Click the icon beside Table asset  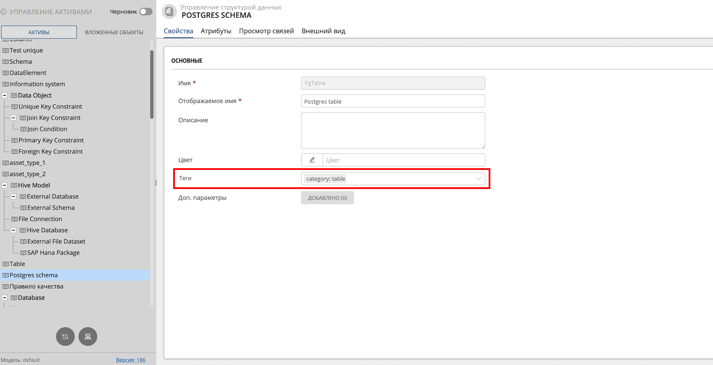coord(6,264)
